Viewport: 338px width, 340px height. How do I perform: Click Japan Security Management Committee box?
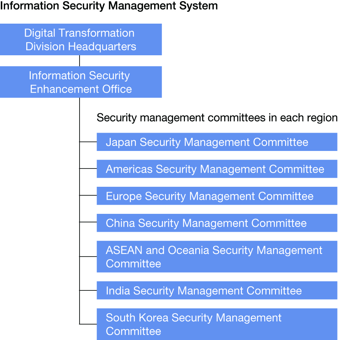click(217, 142)
